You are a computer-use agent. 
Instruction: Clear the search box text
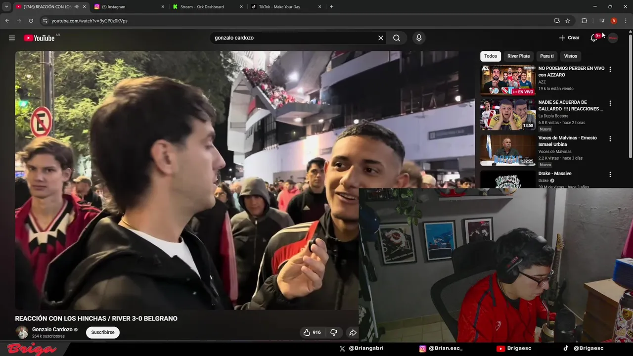pos(381,38)
